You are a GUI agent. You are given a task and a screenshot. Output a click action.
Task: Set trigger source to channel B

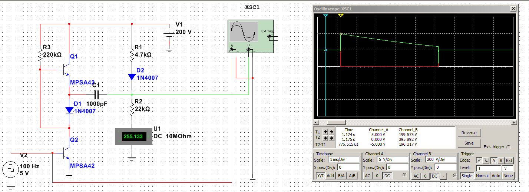(501, 160)
